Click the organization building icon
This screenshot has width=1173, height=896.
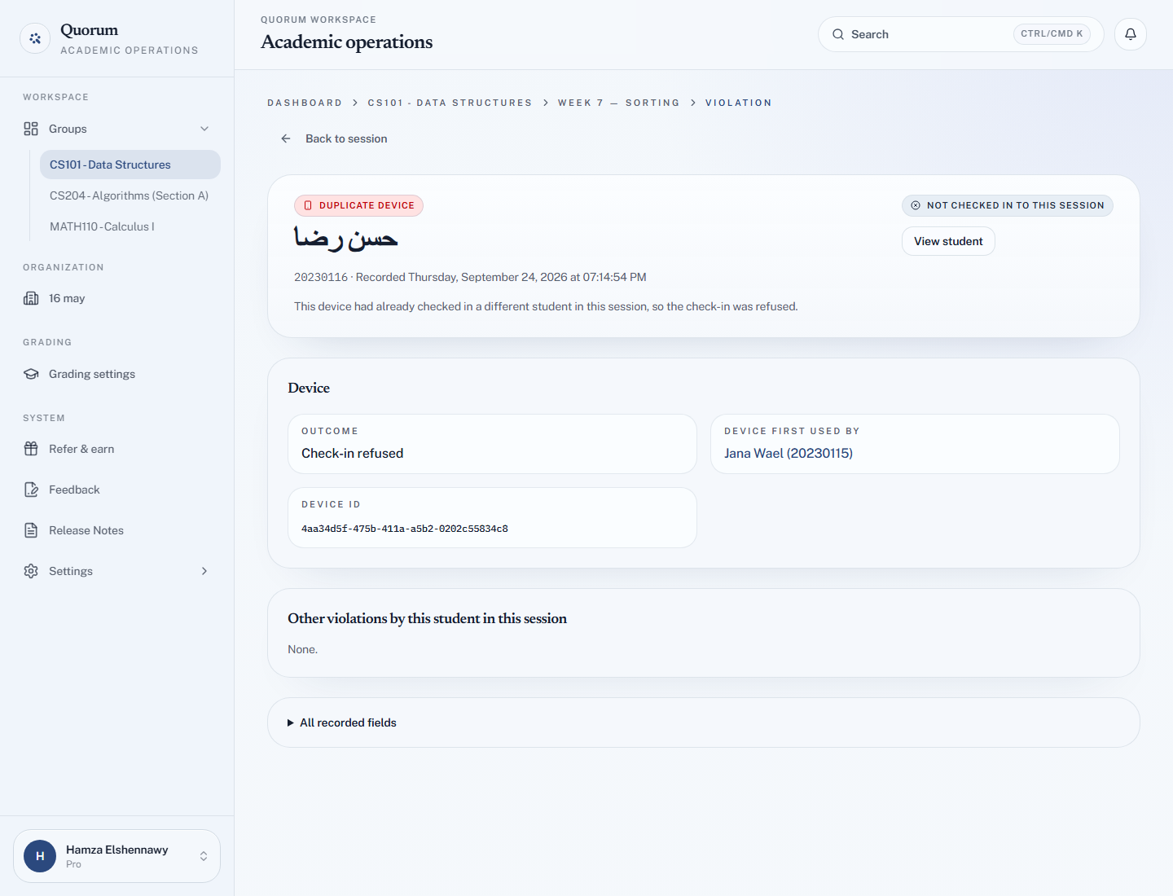click(x=31, y=298)
